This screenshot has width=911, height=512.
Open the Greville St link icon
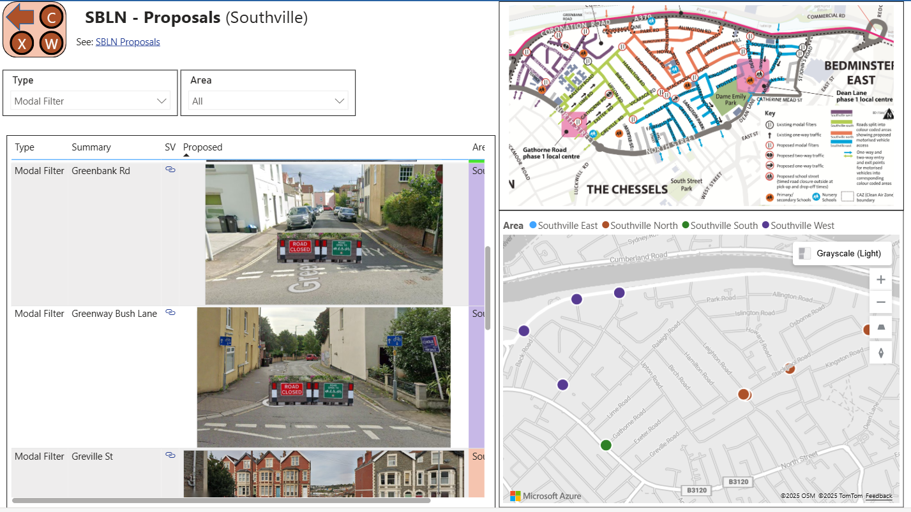click(170, 455)
